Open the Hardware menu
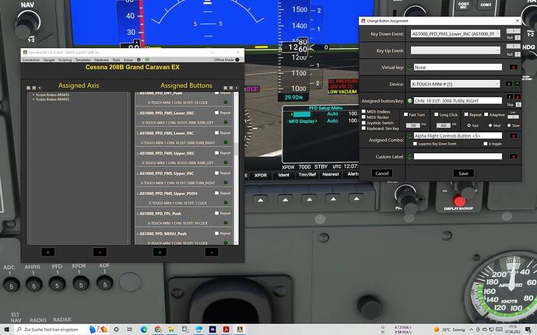 tap(101, 60)
